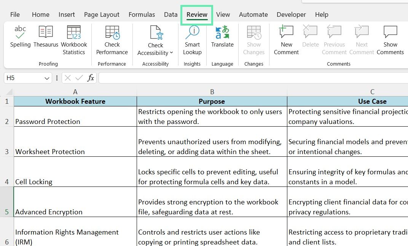
Task: Click Check Performance icon
Action: click(112, 32)
